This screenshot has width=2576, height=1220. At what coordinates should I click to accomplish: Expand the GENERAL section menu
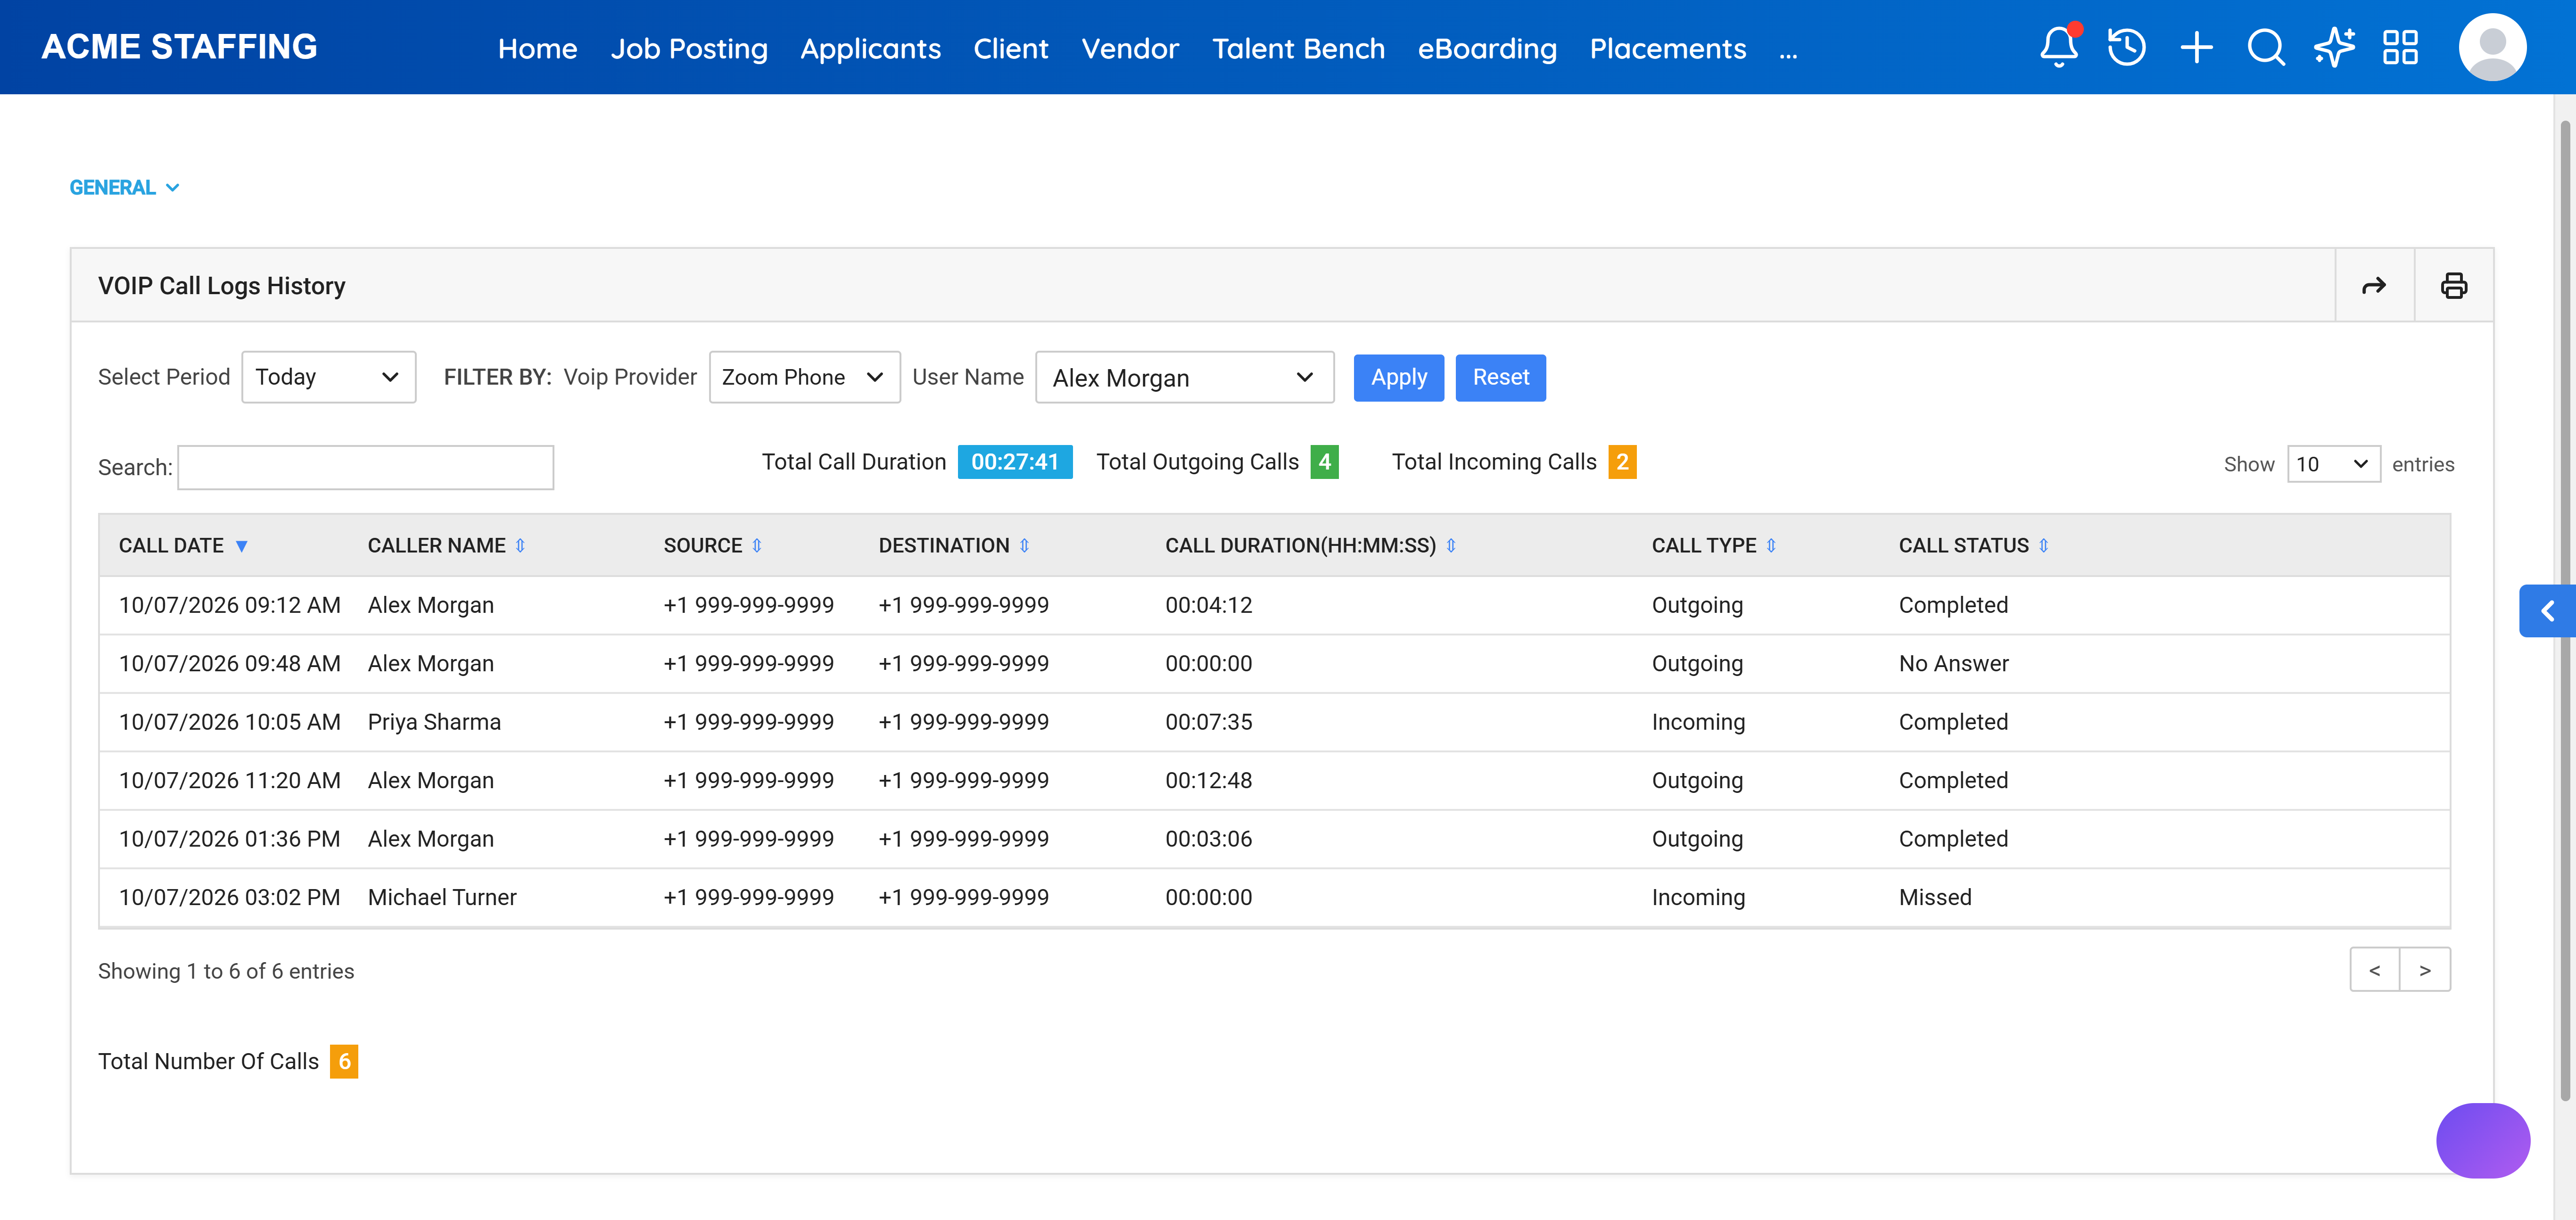pyautogui.click(x=124, y=188)
